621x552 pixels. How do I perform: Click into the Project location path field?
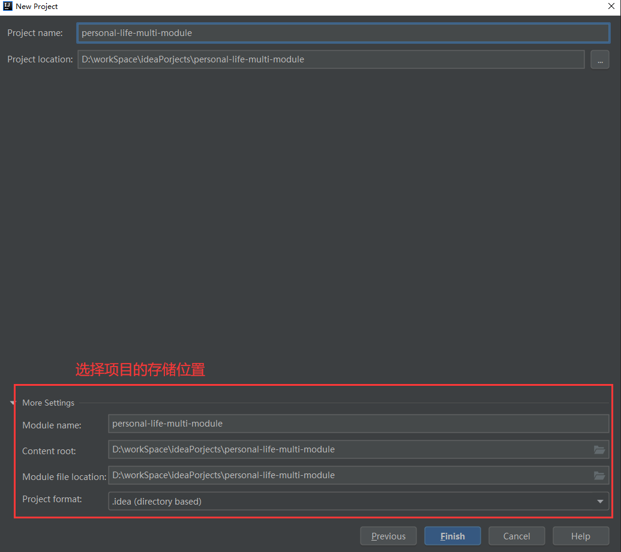tap(331, 59)
